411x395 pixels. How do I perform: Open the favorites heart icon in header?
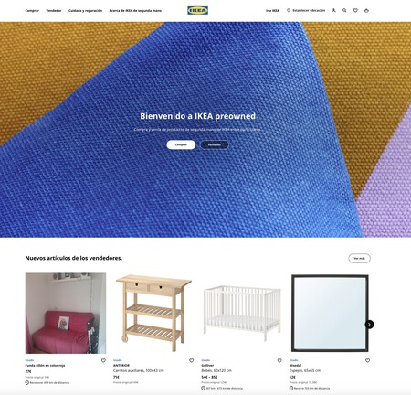coord(355,10)
